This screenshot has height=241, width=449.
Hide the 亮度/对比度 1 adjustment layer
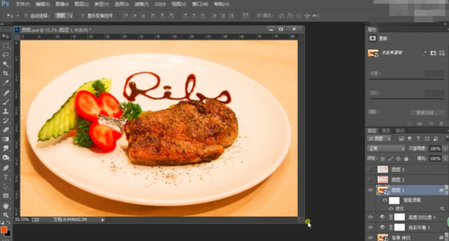(370, 217)
